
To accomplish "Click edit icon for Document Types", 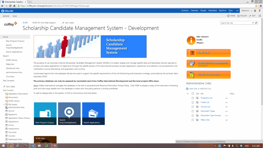I will click(197, 111).
